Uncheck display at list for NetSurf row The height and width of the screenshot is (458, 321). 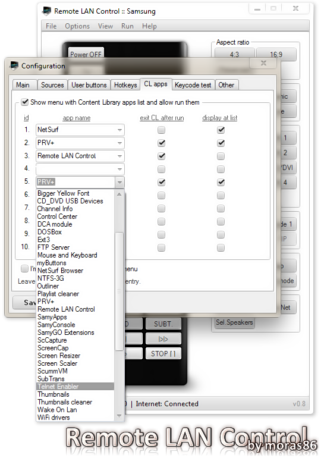tap(221, 130)
